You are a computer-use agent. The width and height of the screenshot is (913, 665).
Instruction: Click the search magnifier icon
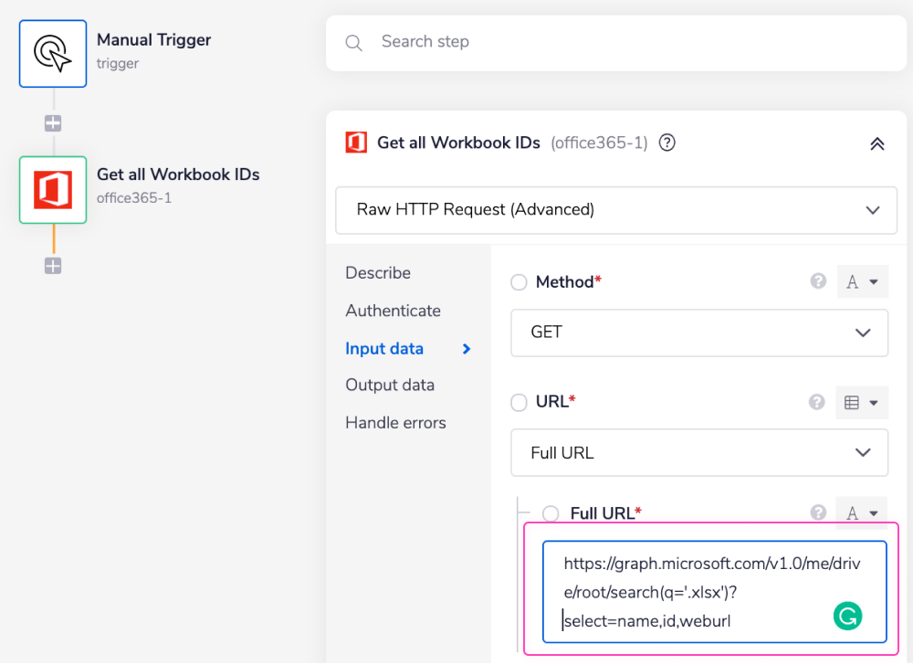coord(354,42)
